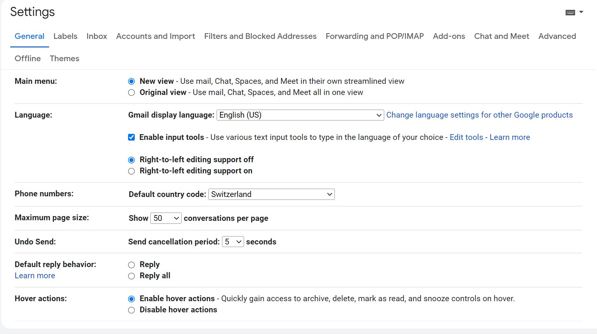The height and width of the screenshot is (334, 597).
Task: Select the Original view radio button
Action: click(x=131, y=93)
